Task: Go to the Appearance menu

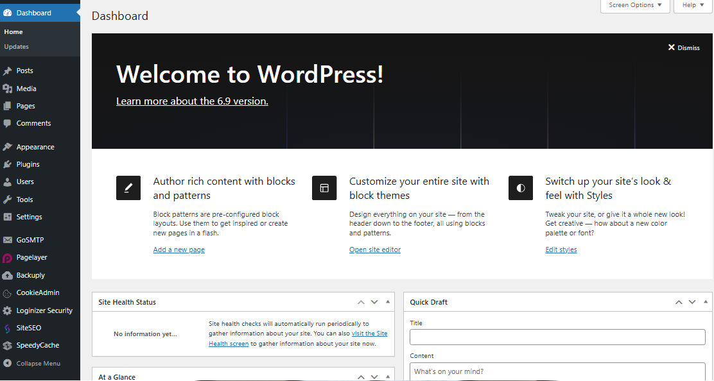Action: [35, 147]
